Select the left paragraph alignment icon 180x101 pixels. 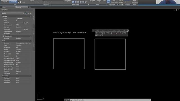pyautogui.click(x=73, y=2)
